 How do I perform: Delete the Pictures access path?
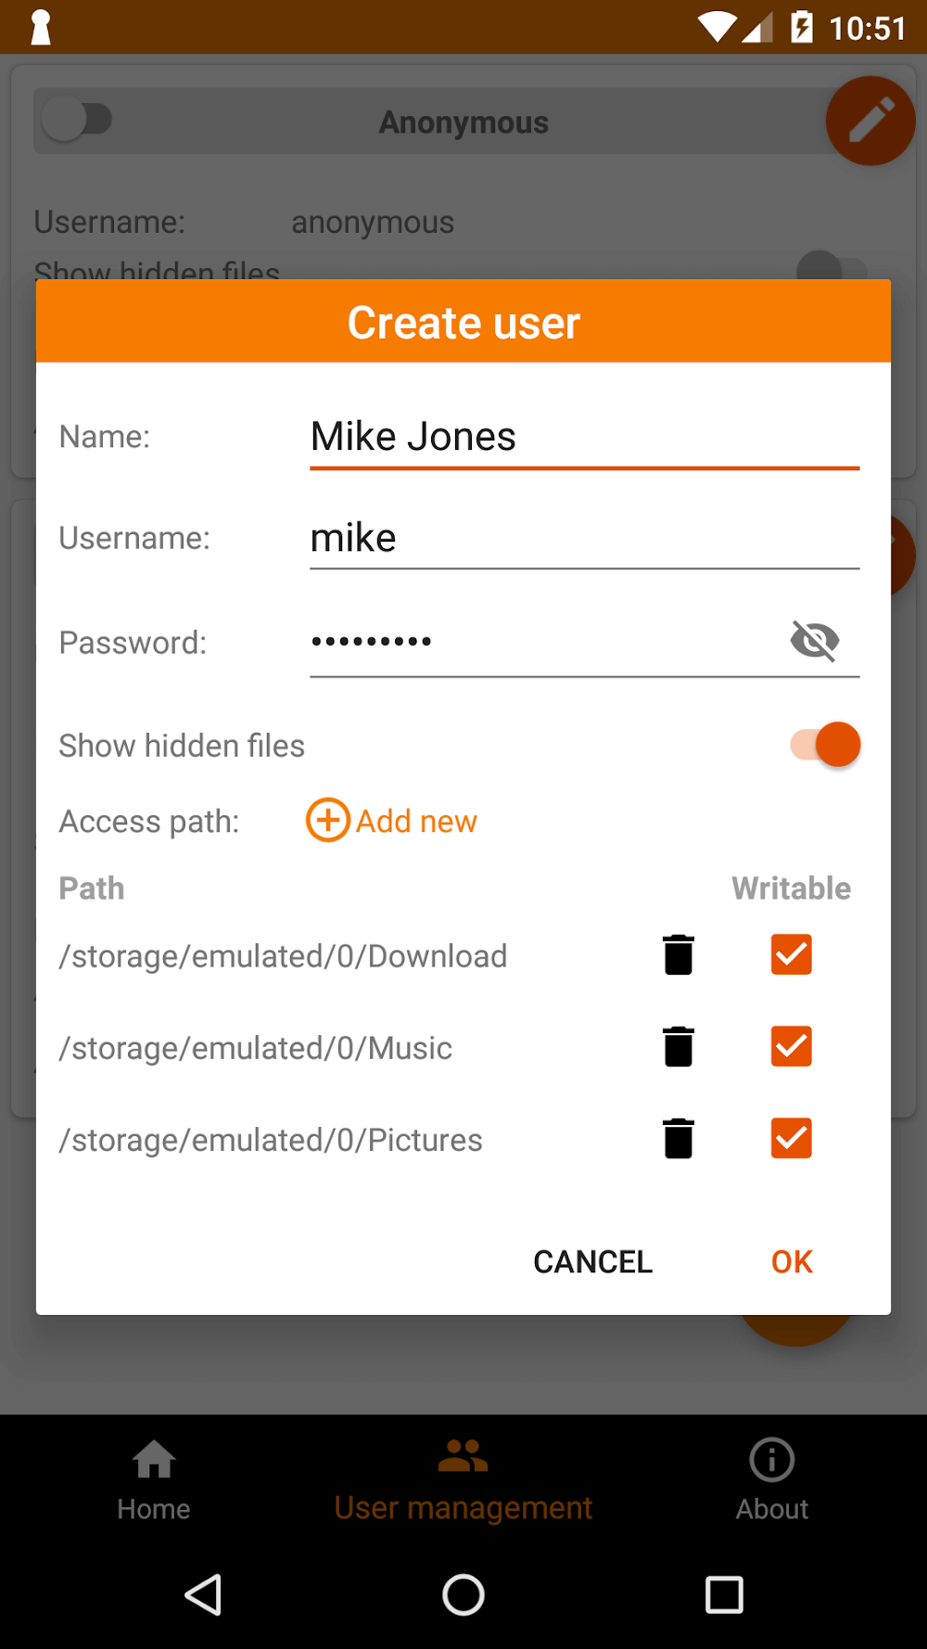tap(679, 1139)
